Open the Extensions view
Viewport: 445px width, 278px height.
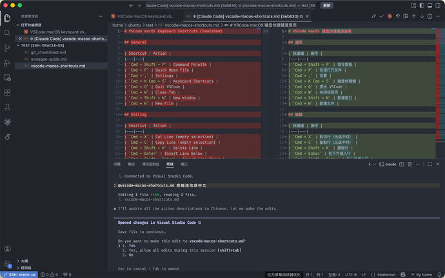pyautogui.click(x=7, y=92)
